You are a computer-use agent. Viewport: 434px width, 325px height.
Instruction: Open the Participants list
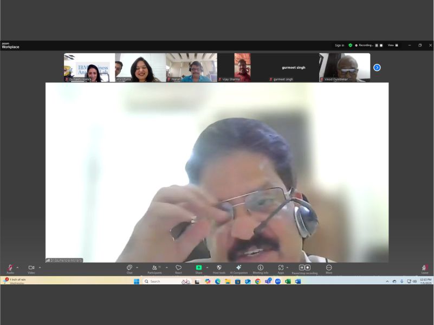(154, 268)
